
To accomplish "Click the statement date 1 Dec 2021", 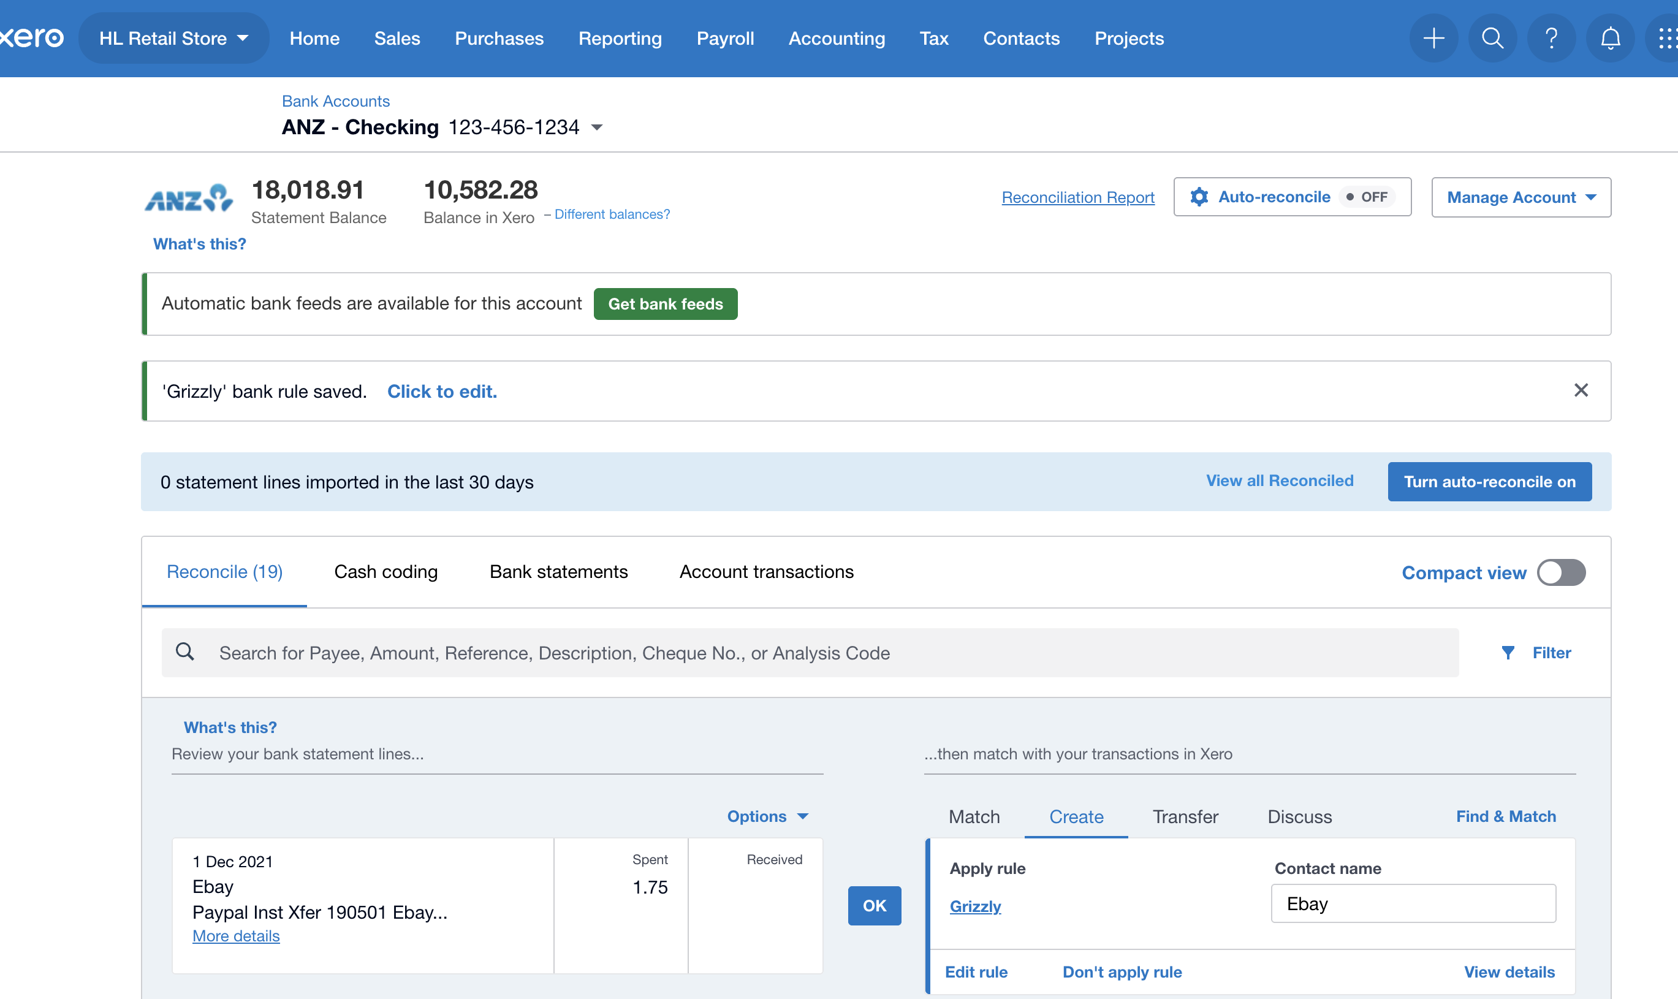I will click(232, 861).
